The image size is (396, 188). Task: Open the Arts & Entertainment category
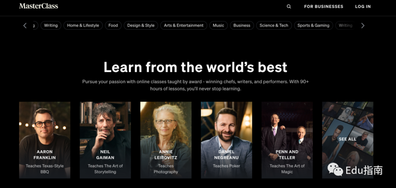(x=183, y=25)
